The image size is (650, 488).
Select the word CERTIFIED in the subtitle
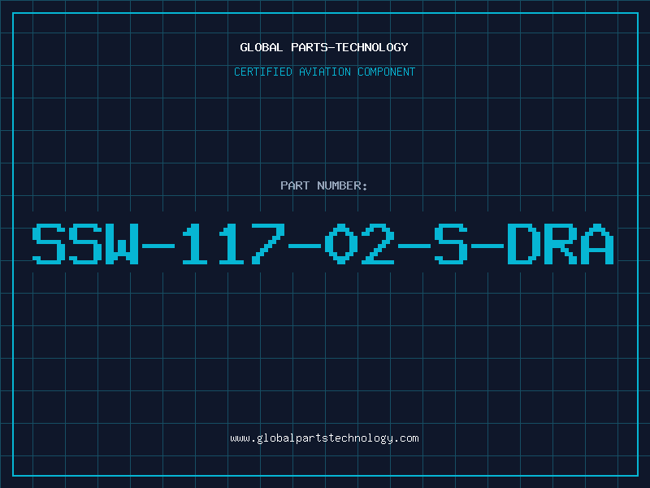(x=263, y=72)
